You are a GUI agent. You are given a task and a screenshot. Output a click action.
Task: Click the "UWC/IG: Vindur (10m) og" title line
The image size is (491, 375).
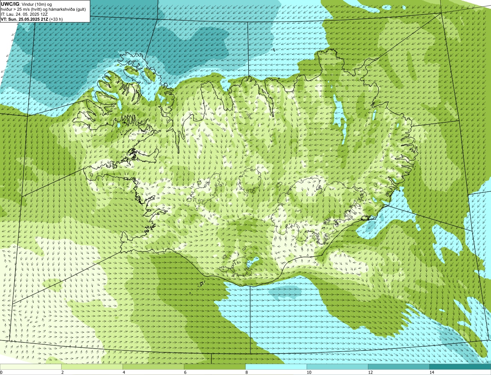coord(26,4)
